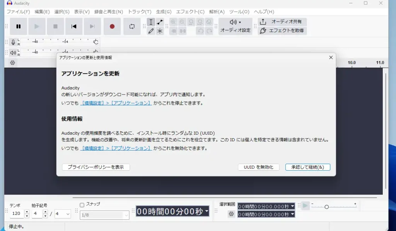Click the Skip to Start transport icon

(74, 26)
